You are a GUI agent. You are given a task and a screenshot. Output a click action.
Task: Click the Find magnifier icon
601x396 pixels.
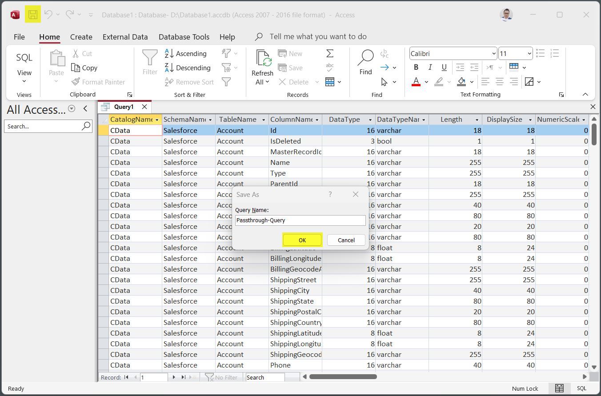[365, 58]
